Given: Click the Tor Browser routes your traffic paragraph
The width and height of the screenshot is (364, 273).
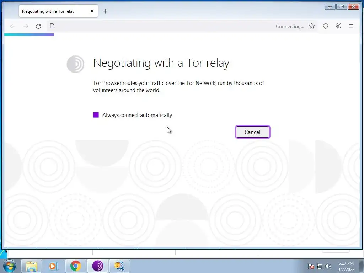Looking at the screenshot, I should (178, 87).
